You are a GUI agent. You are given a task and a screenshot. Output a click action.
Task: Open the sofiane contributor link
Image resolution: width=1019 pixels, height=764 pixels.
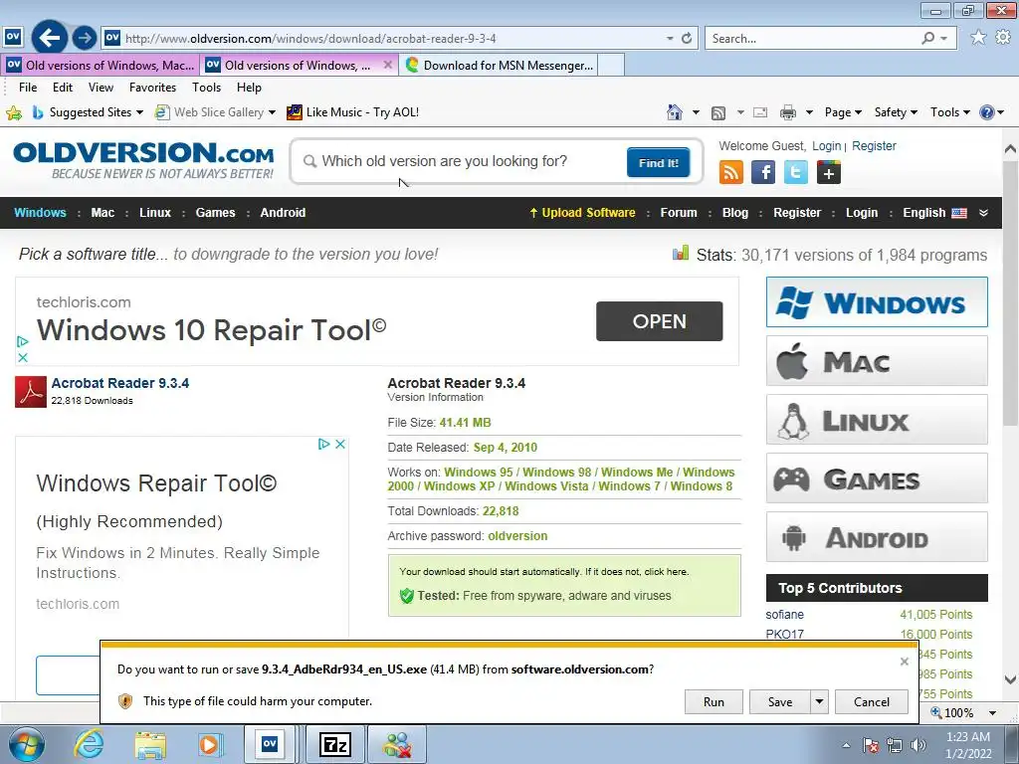784,615
